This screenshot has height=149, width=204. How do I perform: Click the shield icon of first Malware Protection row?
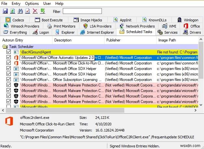(16, 85)
